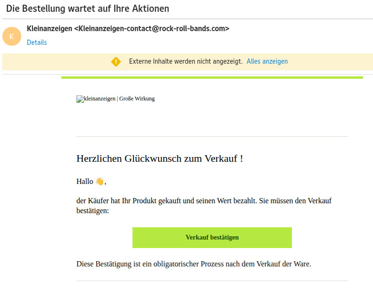This screenshot has height=290, width=373.
Task: Click the broken kleinanzeigen logo image icon
Action: pyautogui.click(x=79, y=99)
